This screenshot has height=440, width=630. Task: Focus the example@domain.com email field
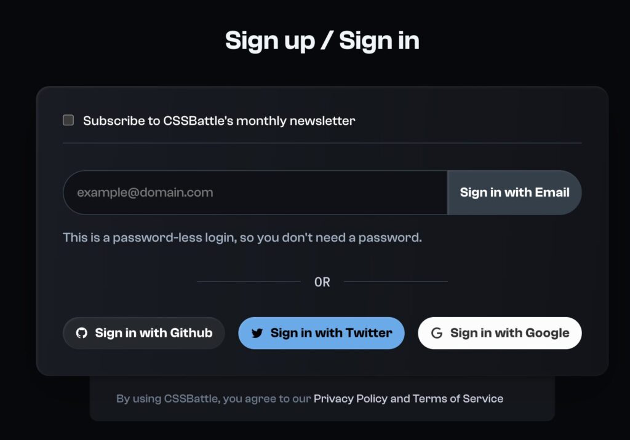pos(255,192)
